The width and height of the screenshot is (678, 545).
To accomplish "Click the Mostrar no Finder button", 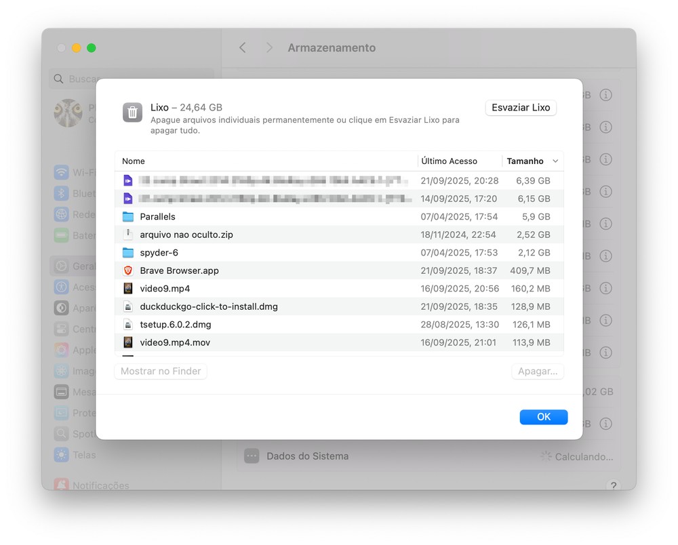I will (x=161, y=371).
